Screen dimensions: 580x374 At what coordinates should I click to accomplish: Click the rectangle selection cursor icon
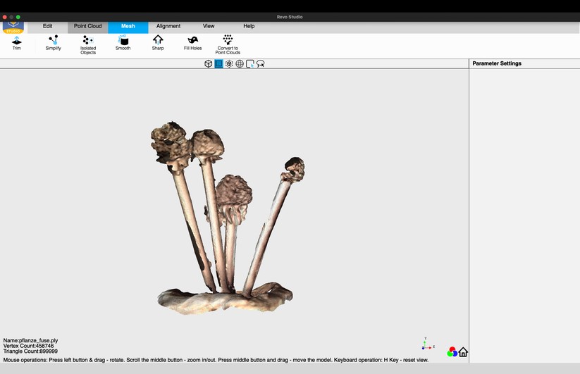250,63
